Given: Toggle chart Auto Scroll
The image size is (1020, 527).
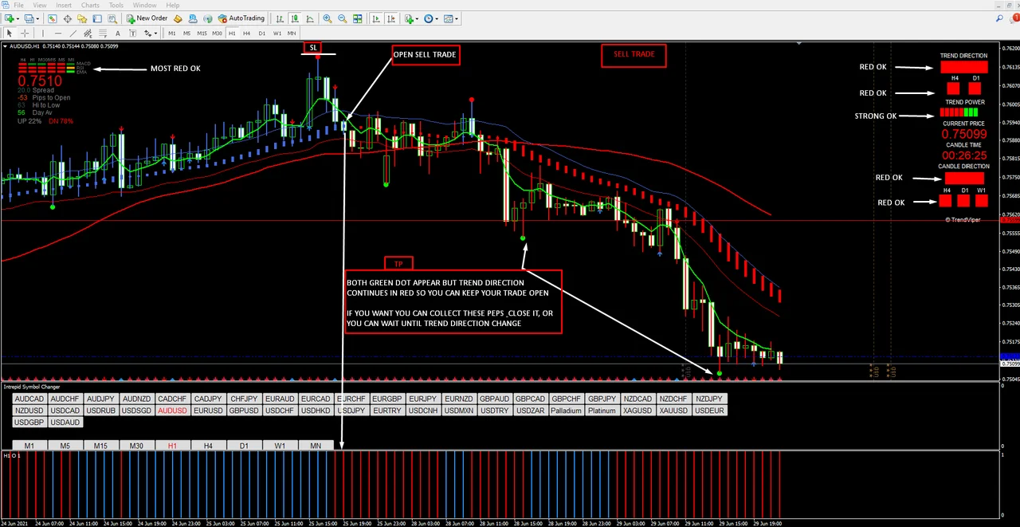Looking at the screenshot, I should (x=375, y=18).
